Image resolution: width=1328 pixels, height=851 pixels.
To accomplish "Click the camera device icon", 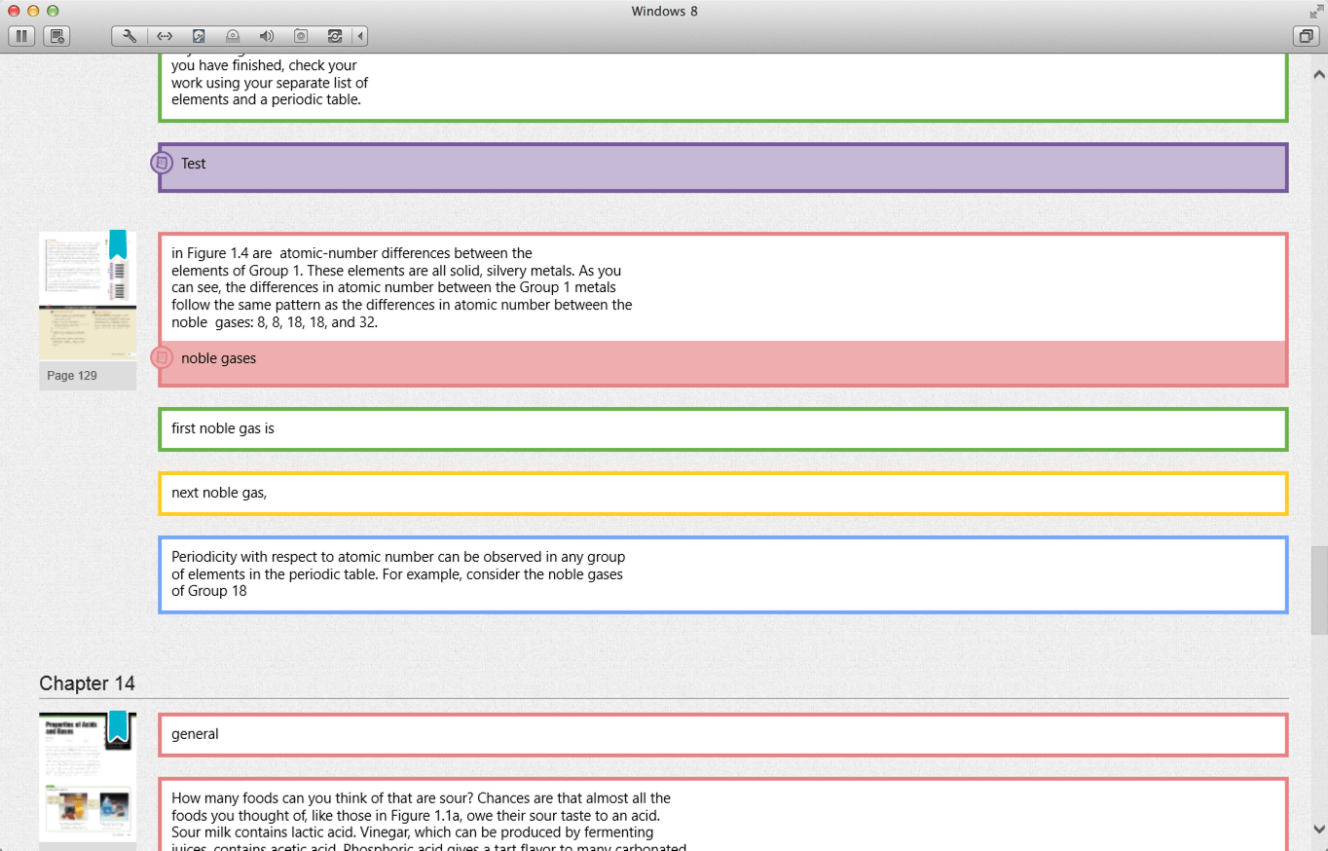I will (301, 36).
